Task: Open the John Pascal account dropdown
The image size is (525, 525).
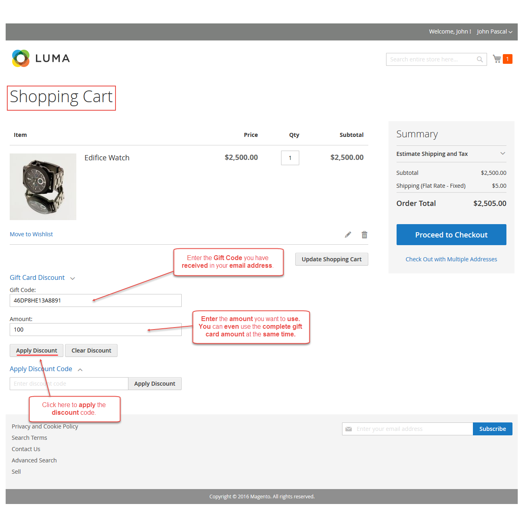Action: (x=494, y=31)
